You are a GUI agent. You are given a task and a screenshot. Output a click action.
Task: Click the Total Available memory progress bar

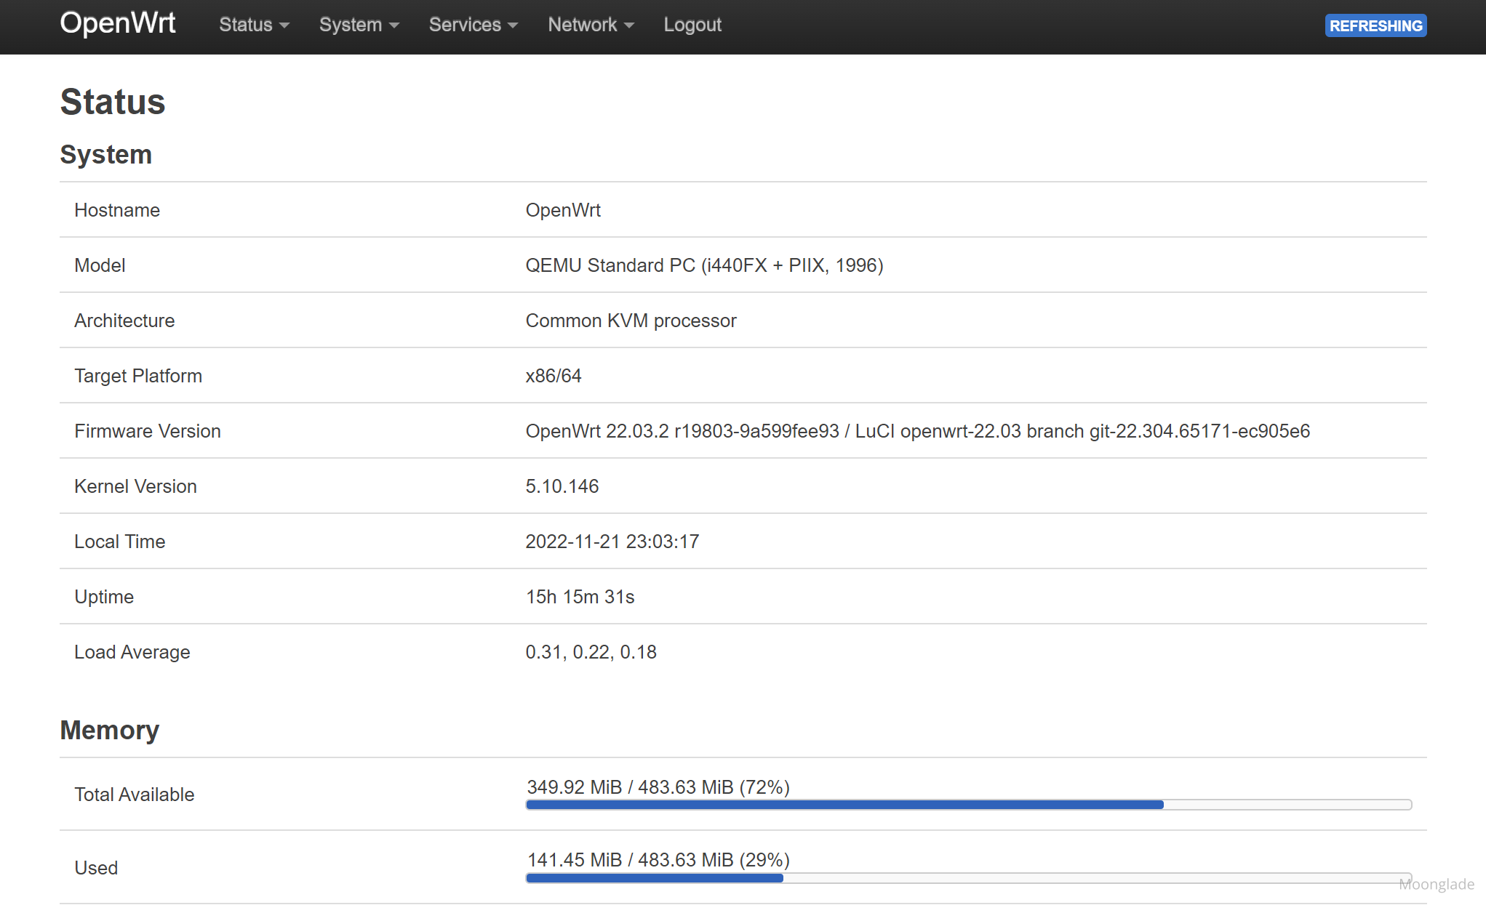968,805
